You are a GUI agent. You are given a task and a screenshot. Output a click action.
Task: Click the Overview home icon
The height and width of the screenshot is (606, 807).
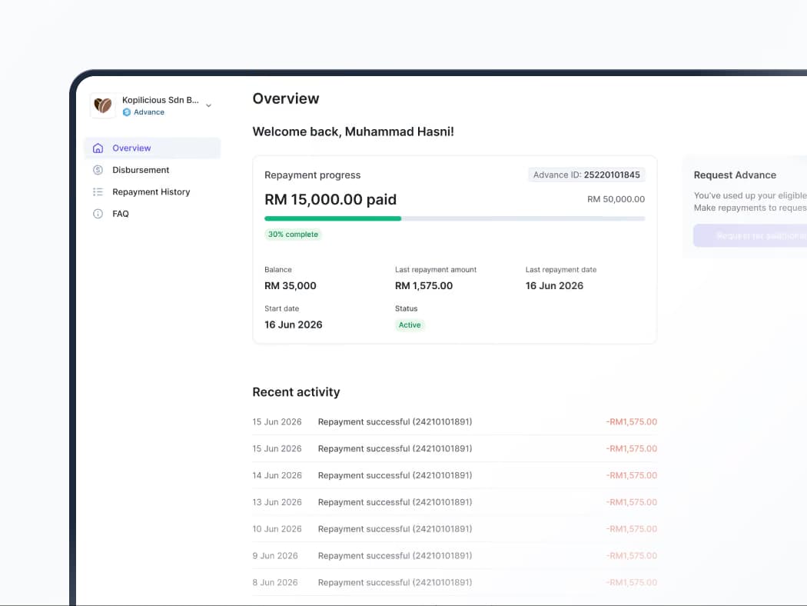point(98,148)
